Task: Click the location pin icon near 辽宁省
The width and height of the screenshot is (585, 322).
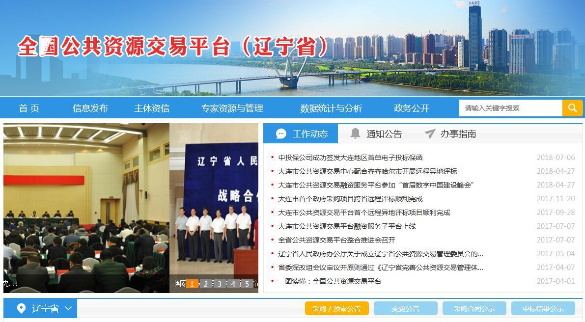Action: coord(21,309)
